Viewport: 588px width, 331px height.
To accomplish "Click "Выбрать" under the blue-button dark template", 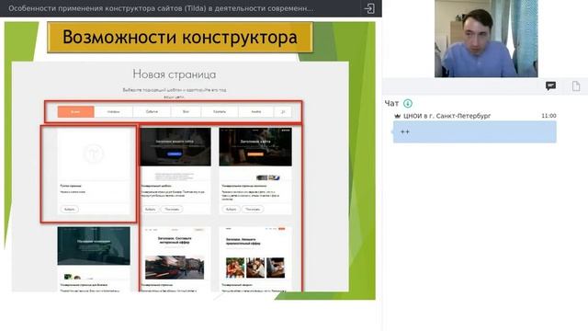I will pos(151,210).
